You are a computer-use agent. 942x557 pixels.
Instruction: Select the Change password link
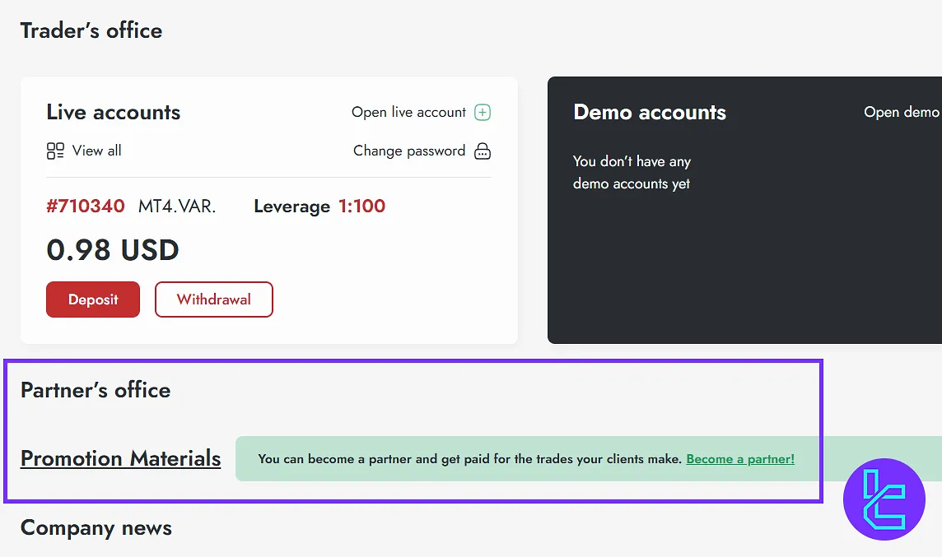click(409, 151)
